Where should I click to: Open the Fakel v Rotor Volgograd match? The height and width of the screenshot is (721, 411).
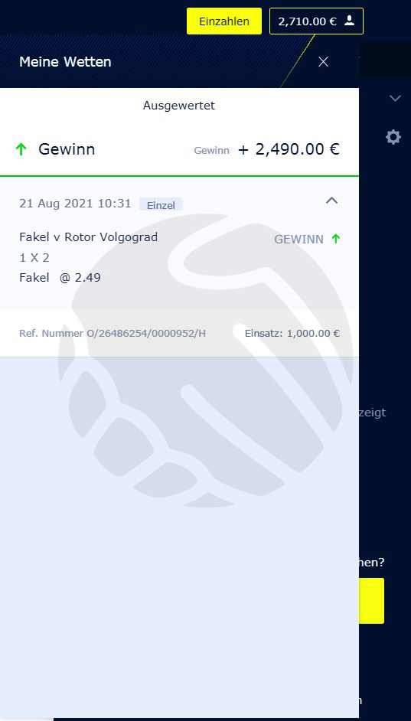88,237
